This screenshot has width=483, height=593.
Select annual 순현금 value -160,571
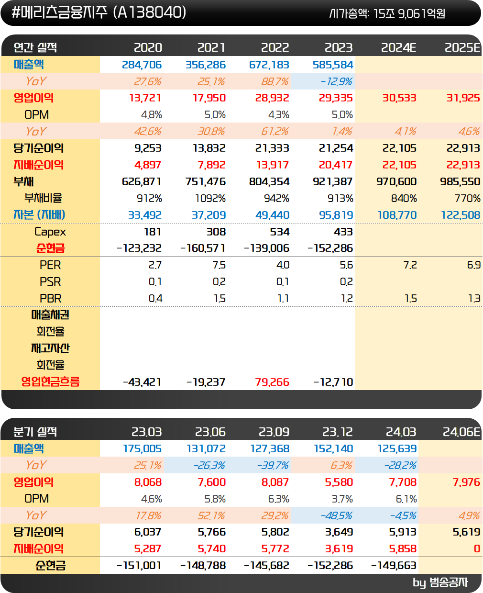(x=203, y=248)
